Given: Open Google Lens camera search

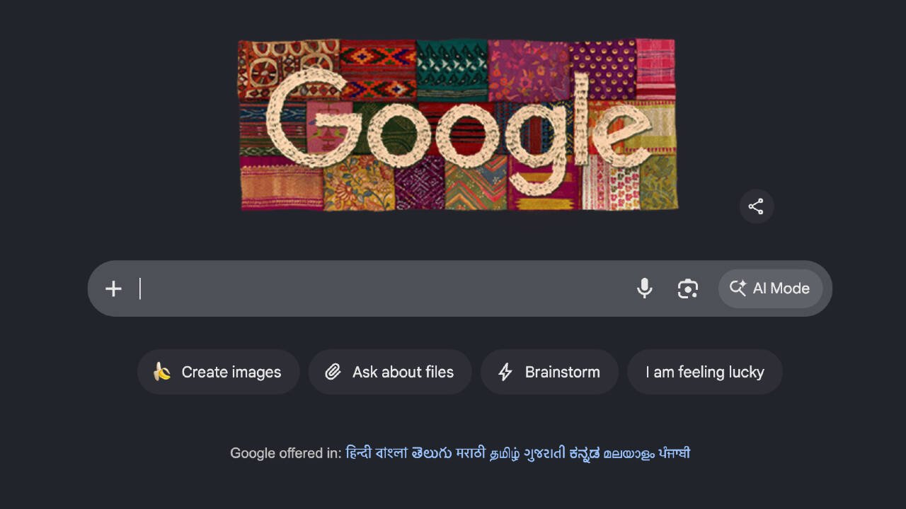Looking at the screenshot, I should [688, 288].
